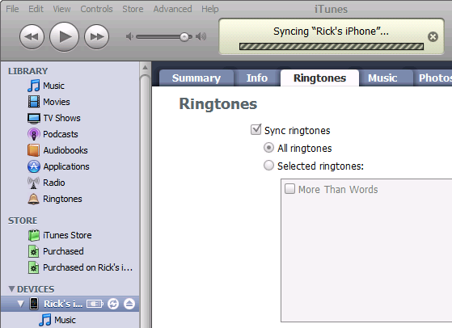452x328 pixels.
Task: Adjust the volume slider knob
Action: click(184, 37)
